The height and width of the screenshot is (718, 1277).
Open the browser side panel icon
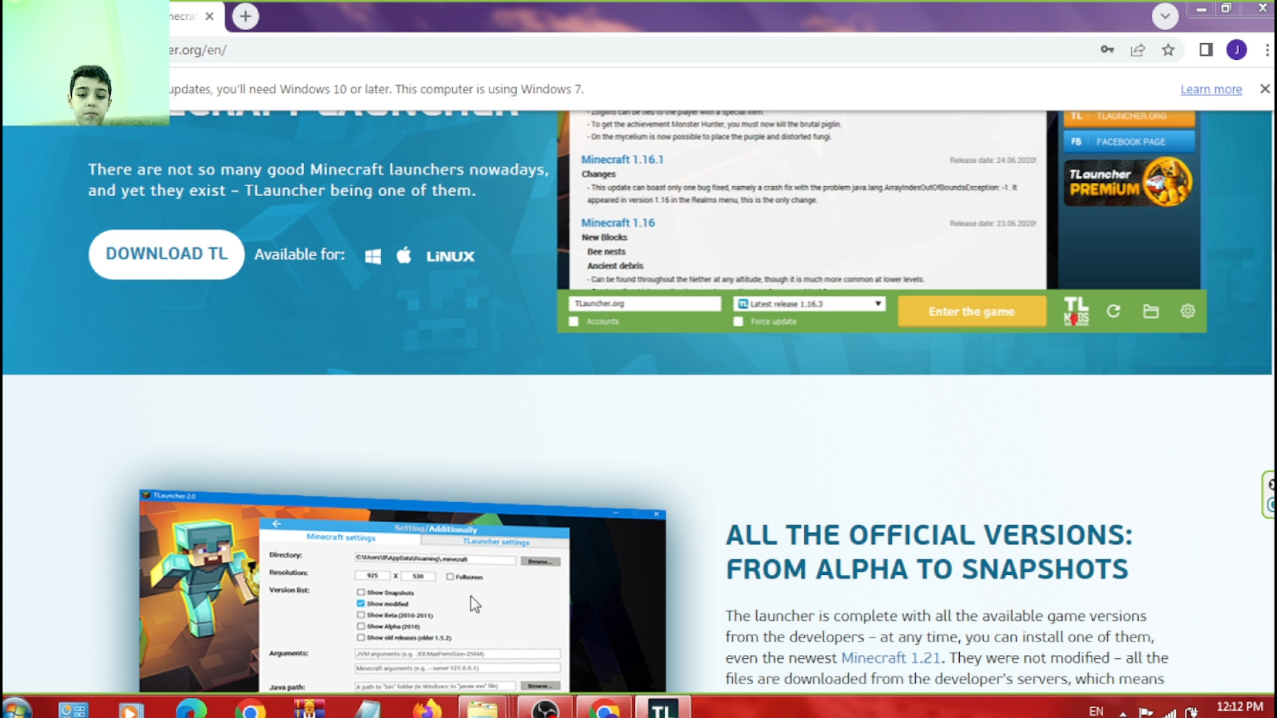tap(1206, 50)
